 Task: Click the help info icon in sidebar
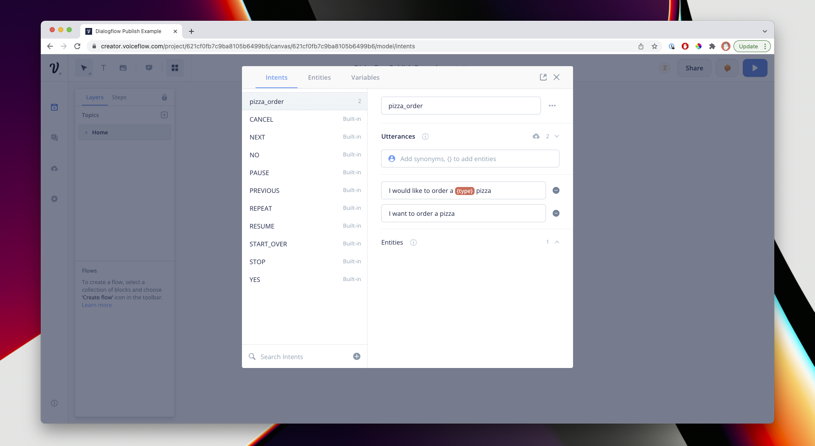click(54, 403)
